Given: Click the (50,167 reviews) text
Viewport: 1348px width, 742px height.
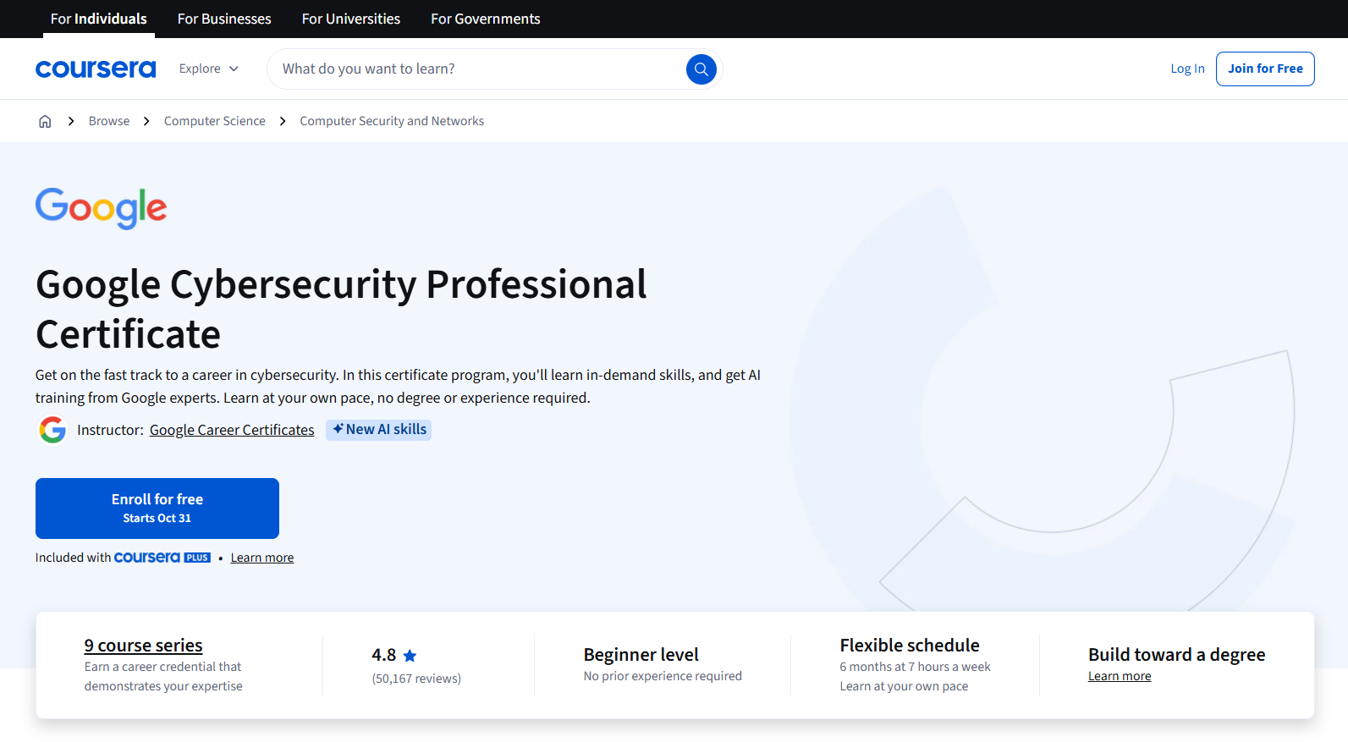Looking at the screenshot, I should [416, 679].
